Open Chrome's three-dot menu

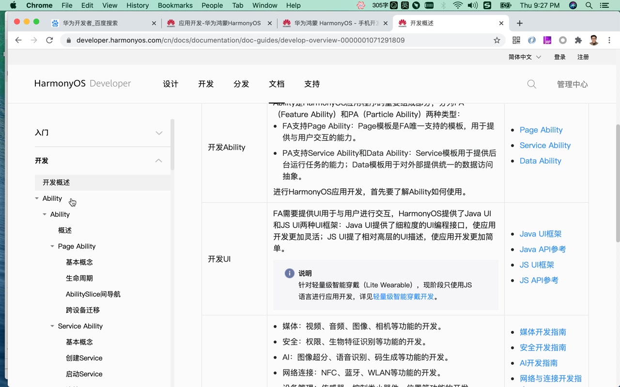609,40
